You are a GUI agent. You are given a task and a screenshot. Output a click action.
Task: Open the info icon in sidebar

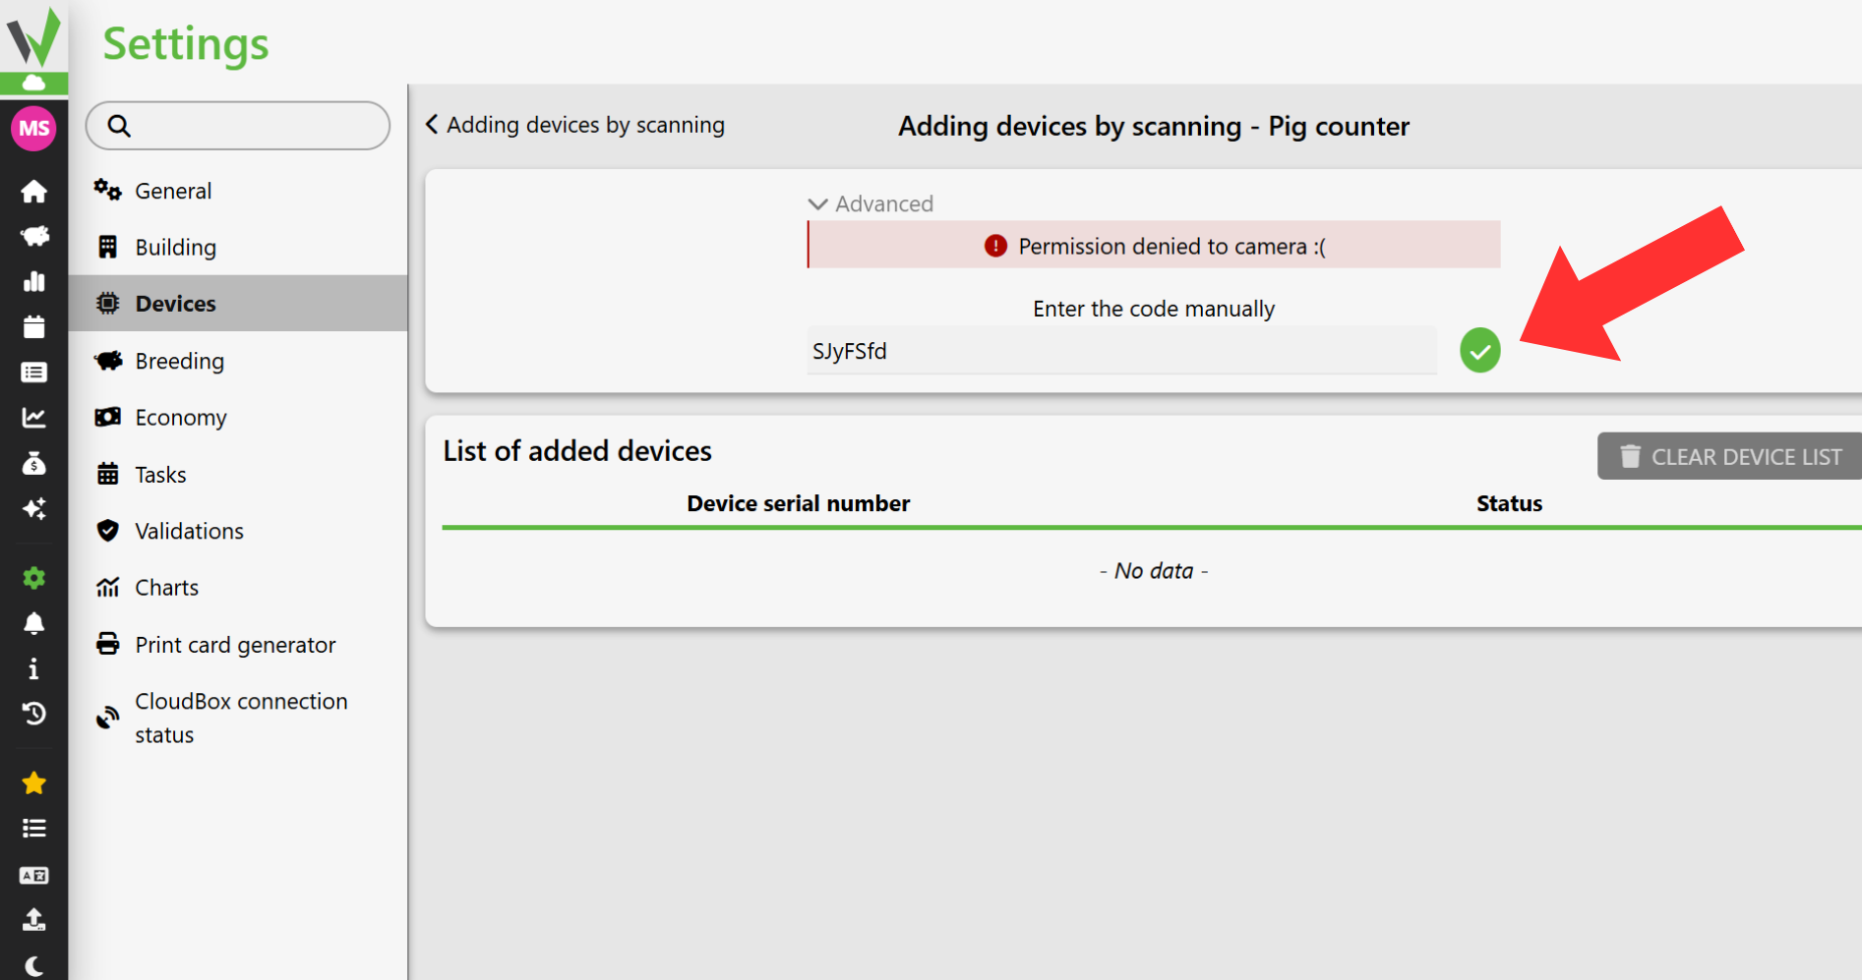pyautogui.click(x=34, y=669)
